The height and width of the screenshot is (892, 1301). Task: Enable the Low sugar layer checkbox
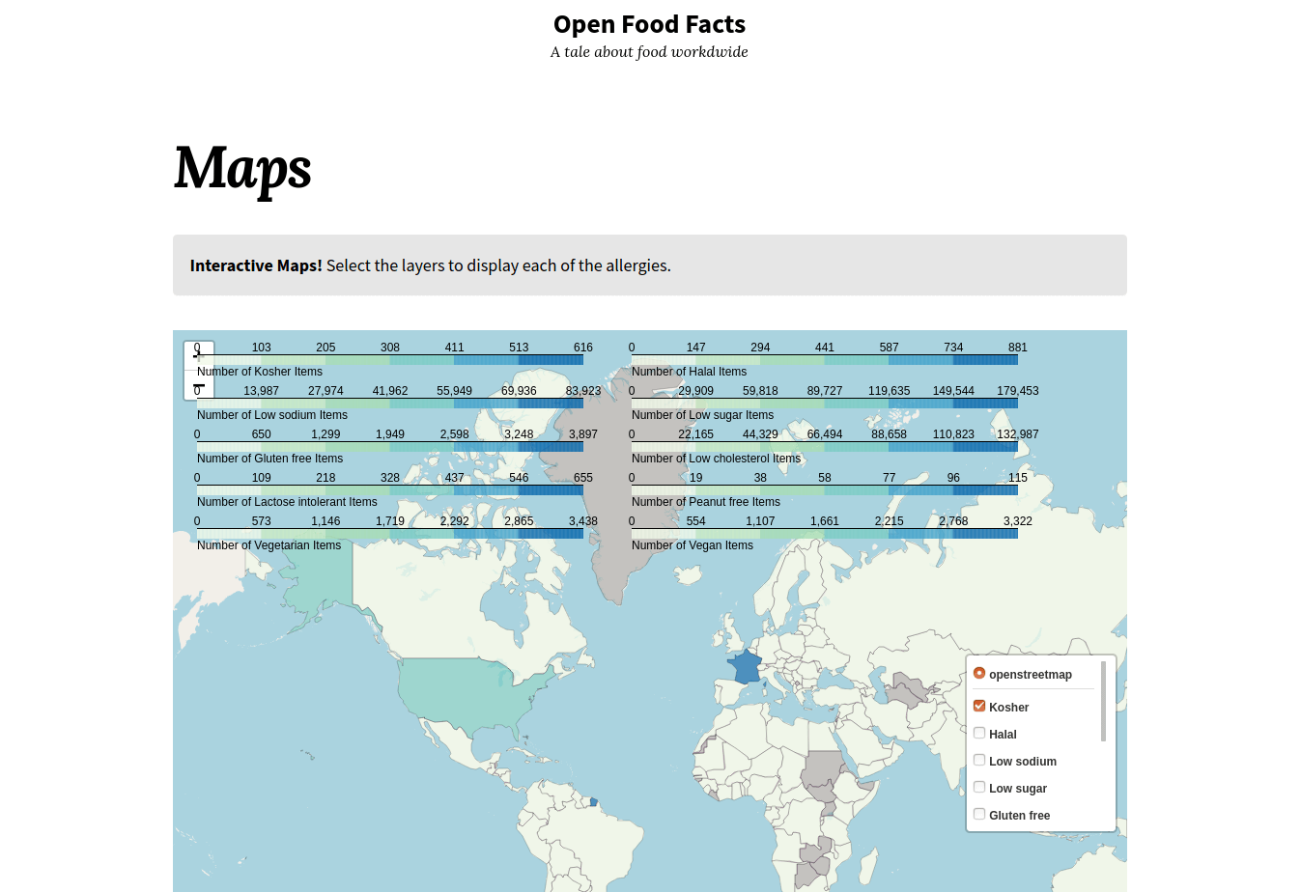979,787
